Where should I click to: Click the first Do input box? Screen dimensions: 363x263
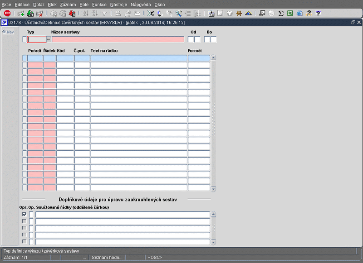[207, 39]
